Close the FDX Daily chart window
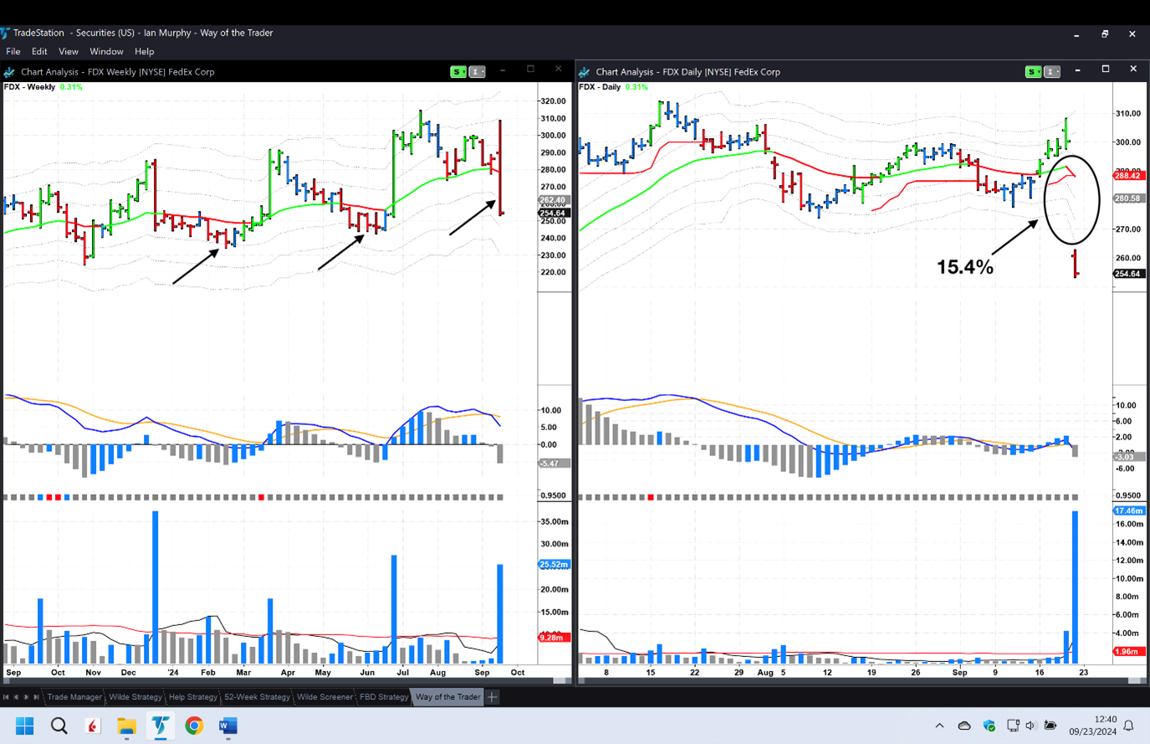Viewport: 1150px width, 744px height. tap(1133, 69)
